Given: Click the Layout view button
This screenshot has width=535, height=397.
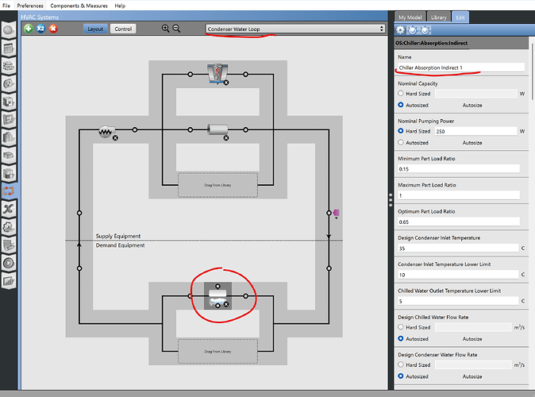Looking at the screenshot, I should [95, 29].
